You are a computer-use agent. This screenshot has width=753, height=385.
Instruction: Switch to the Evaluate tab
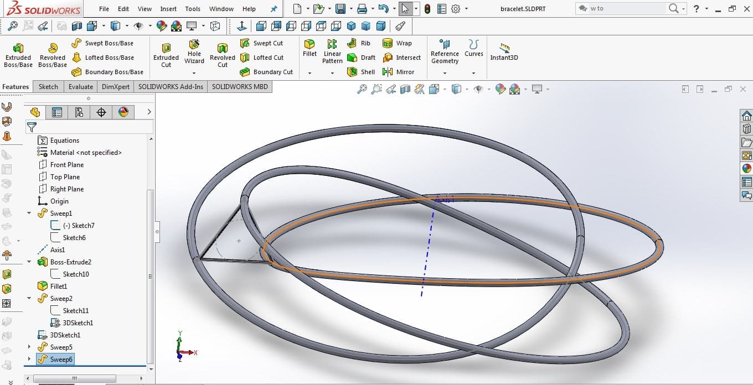(81, 87)
